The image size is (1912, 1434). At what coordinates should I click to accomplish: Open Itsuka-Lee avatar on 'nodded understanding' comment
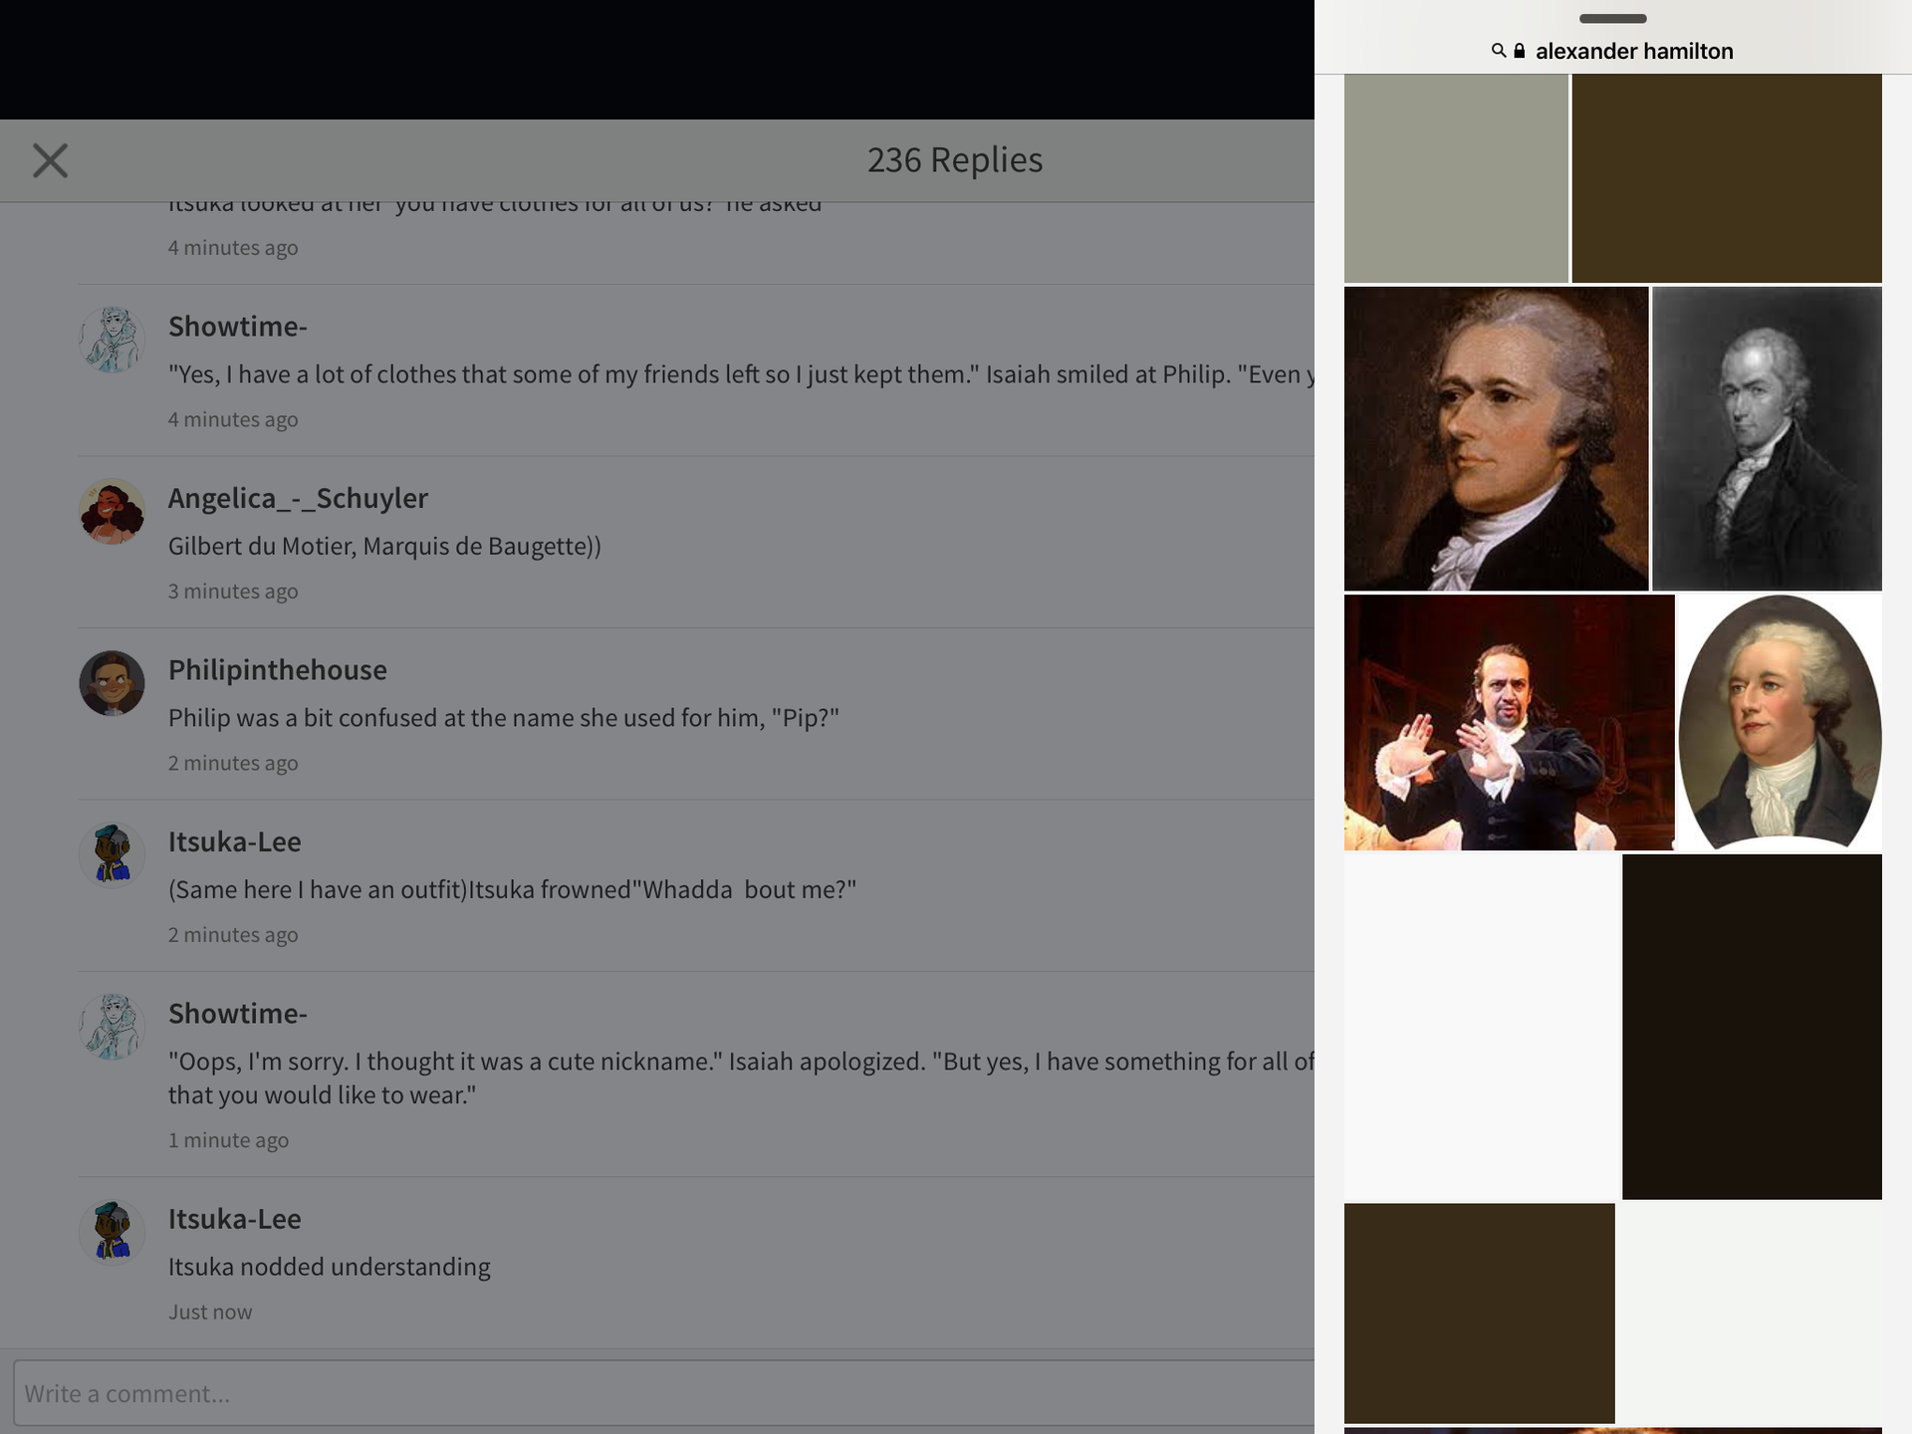pos(112,1232)
